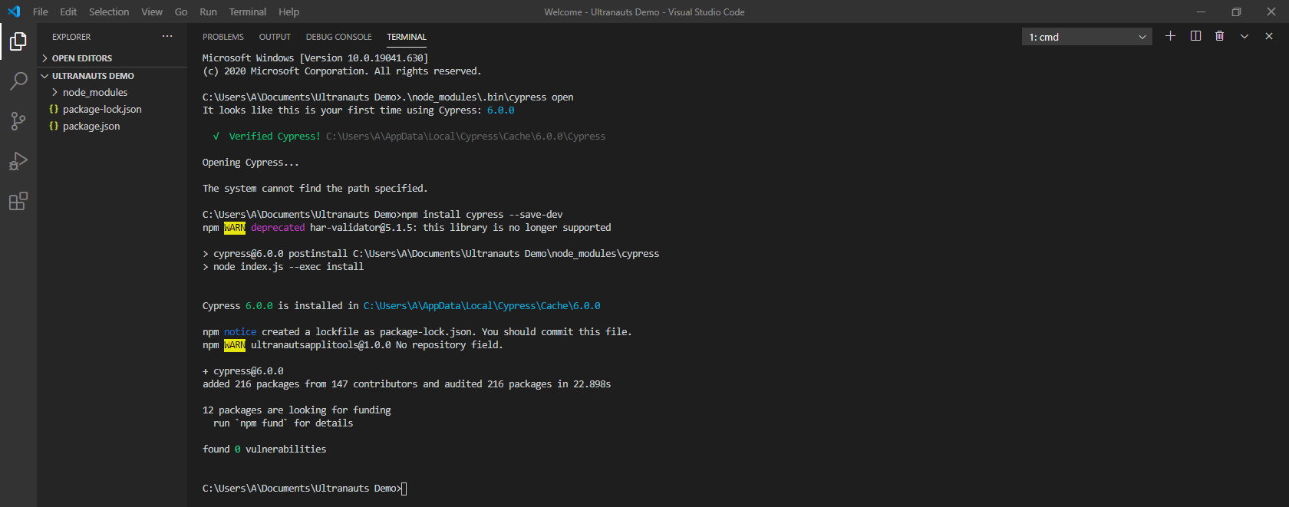This screenshot has width=1289, height=507.
Task: Create a new terminal with plus icon
Action: (1170, 36)
